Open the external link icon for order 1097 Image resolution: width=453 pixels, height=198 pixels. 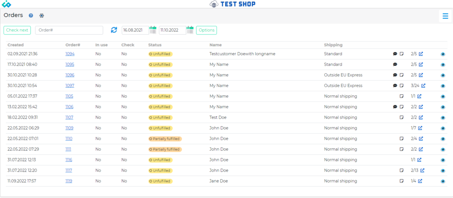click(x=423, y=86)
